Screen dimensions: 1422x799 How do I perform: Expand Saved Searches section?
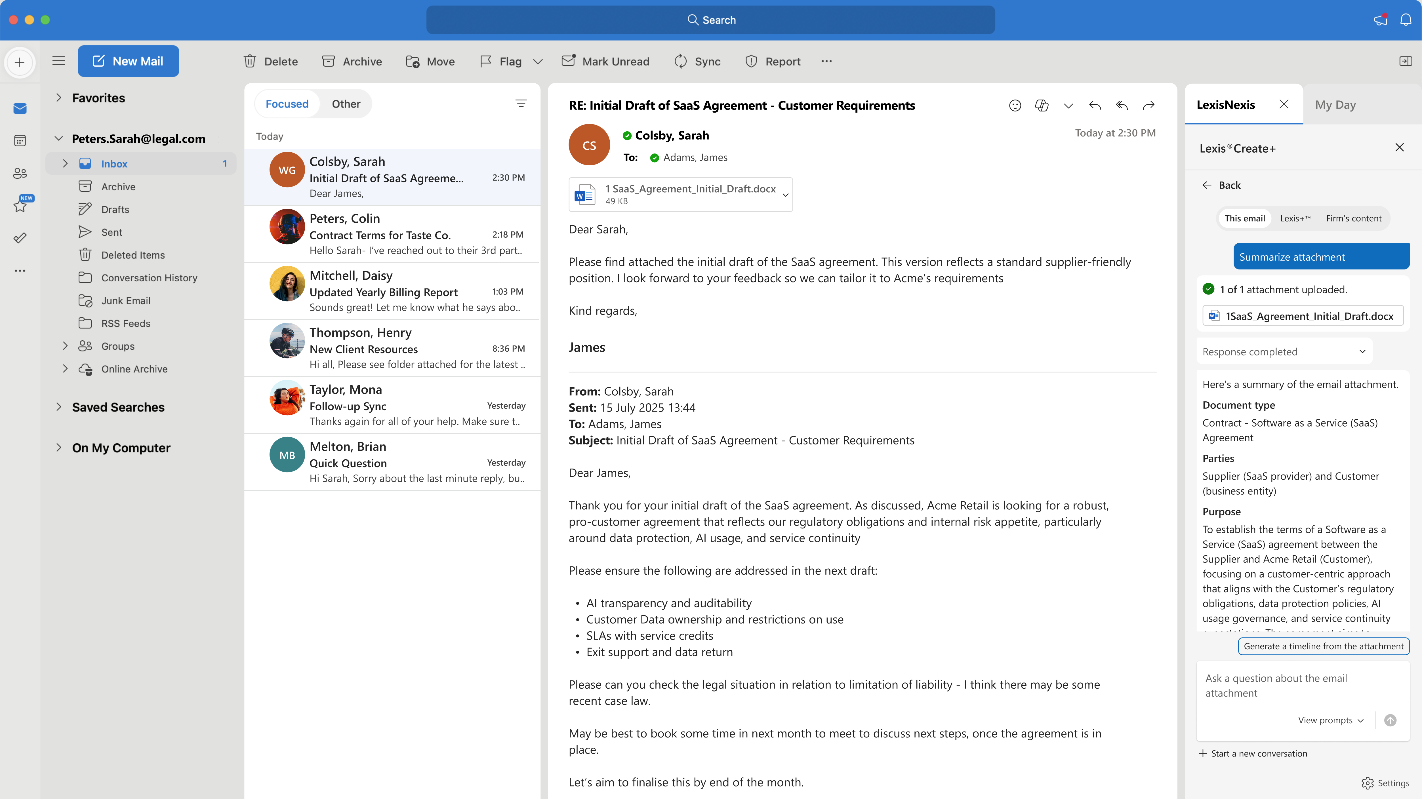click(58, 407)
